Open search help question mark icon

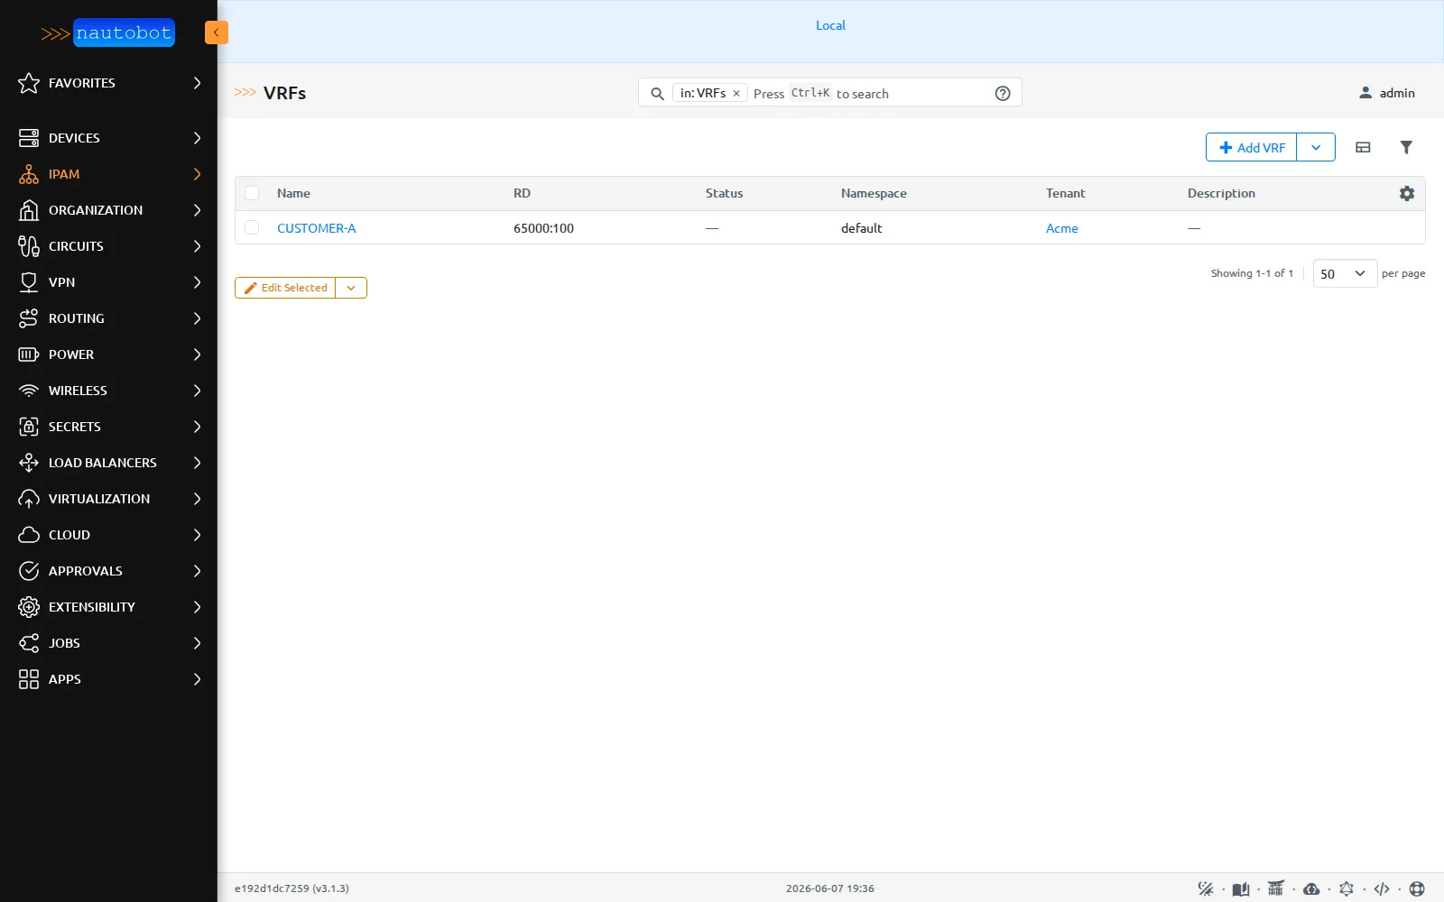point(1003,94)
